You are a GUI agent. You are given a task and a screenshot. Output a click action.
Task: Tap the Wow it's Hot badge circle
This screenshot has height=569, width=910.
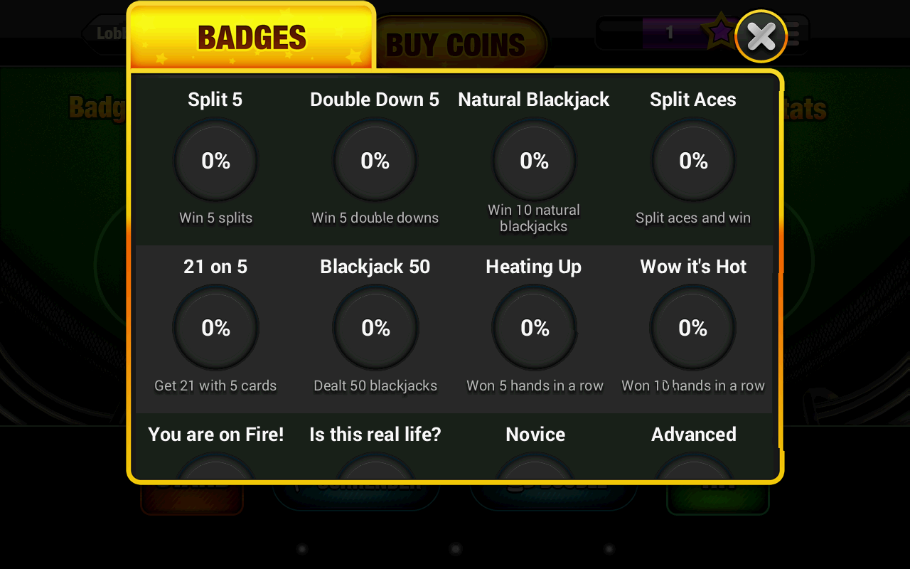pyautogui.click(x=693, y=328)
